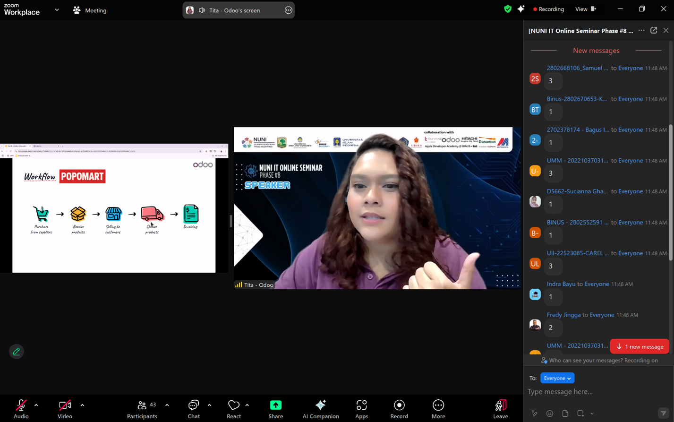Open the React heart icon
The height and width of the screenshot is (422, 674).
[234, 409]
